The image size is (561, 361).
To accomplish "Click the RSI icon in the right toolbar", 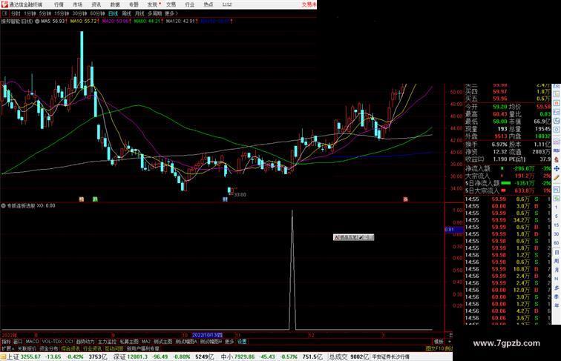I will point(557,150).
